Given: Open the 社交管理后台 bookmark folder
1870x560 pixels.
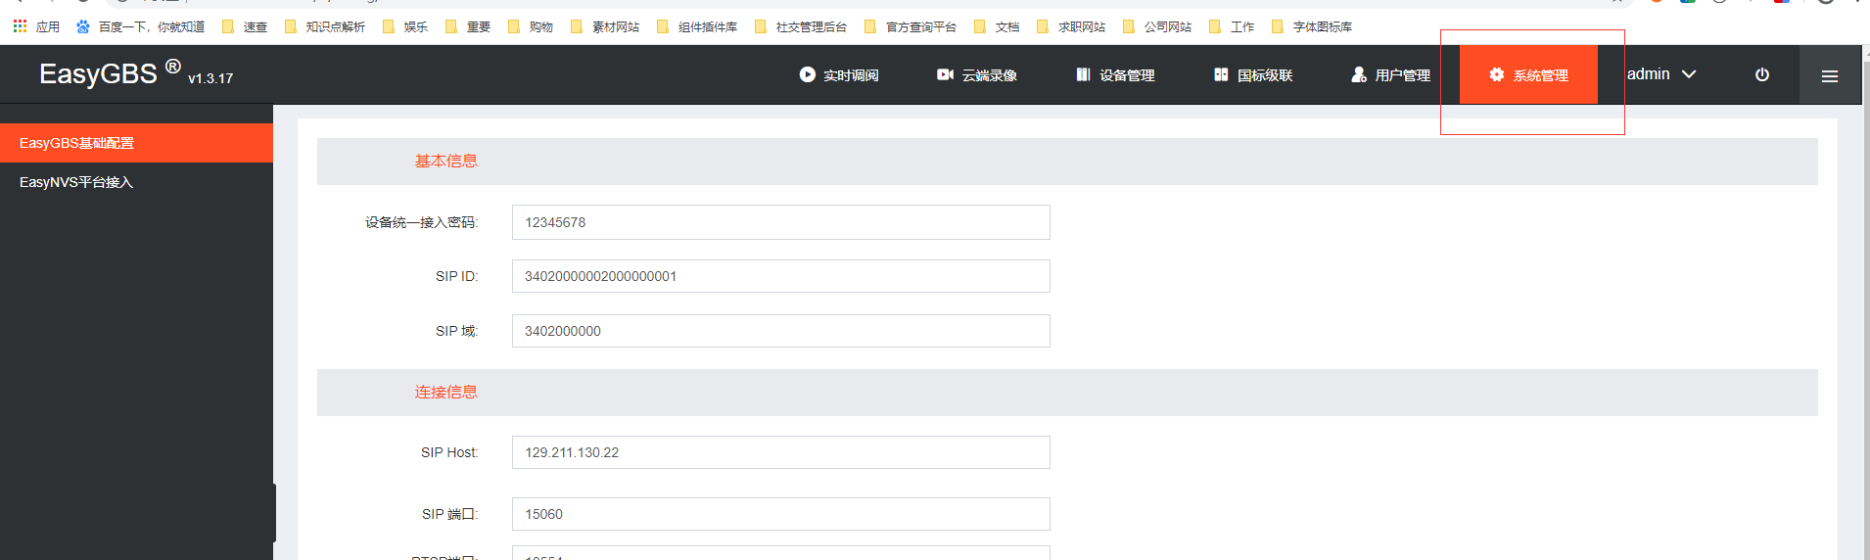Looking at the screenshot, I should (x=801, y=26).
